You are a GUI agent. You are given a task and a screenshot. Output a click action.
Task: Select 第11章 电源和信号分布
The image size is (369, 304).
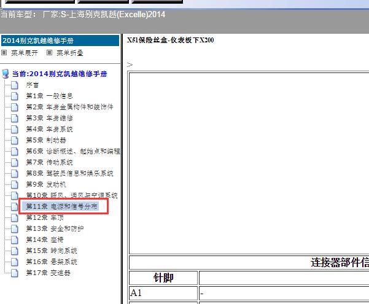(61, 206)
